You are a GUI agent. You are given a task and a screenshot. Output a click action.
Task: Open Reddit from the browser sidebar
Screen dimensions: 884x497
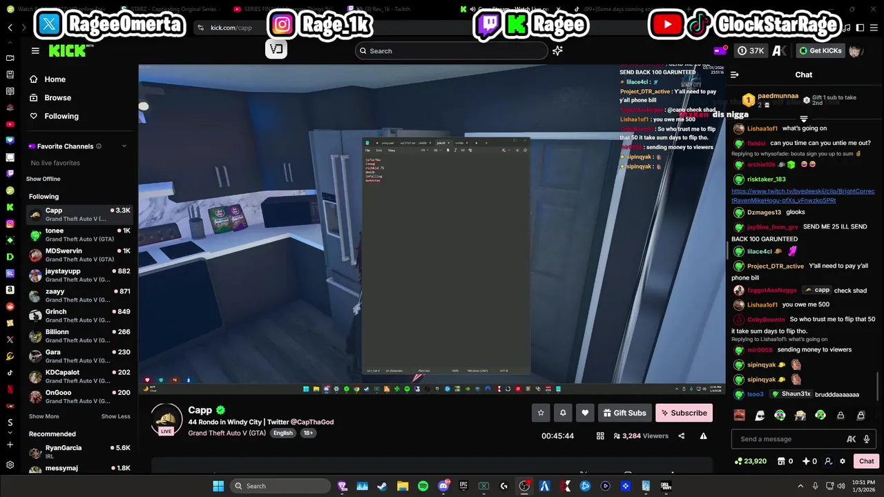point(10,306)
